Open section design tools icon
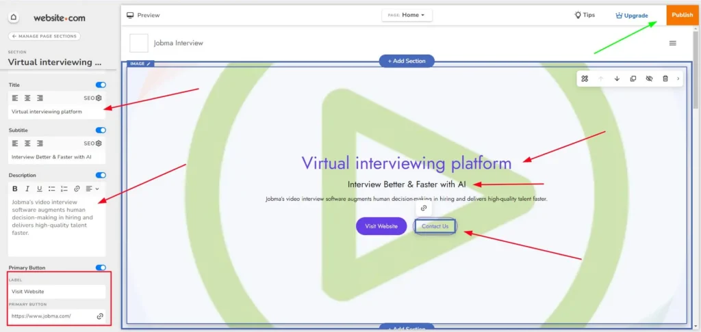This screenshot has width=701, height=332. click(x=585, y=79)
